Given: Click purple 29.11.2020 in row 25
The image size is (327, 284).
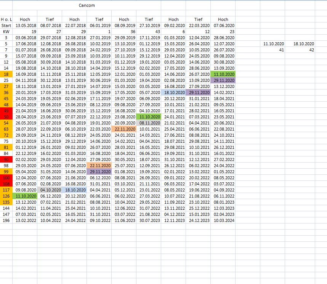Looking at the screenshot, I should (223, 80).
